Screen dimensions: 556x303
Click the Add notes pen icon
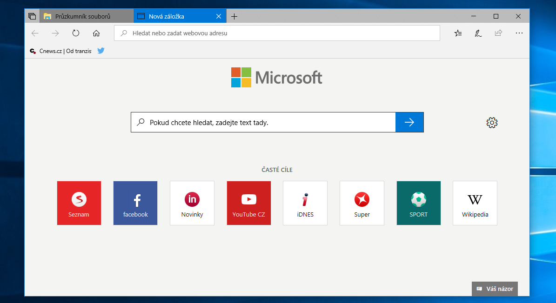[x=478, y=33]
